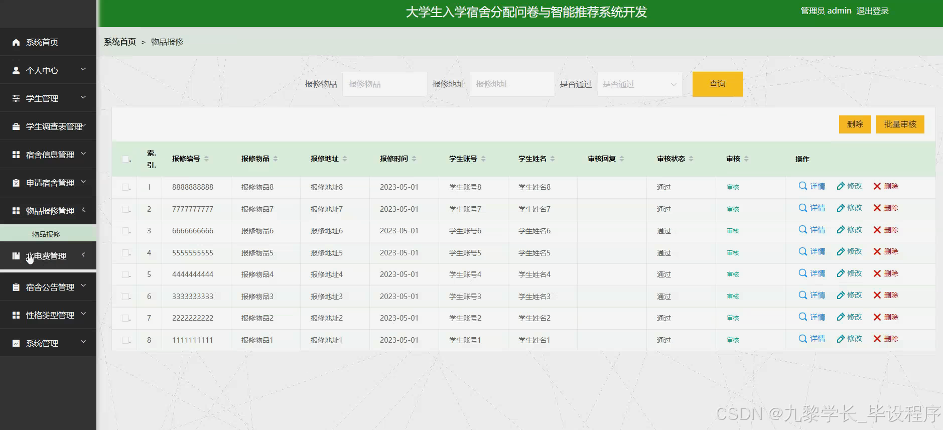Click 退出登录 in the header
Image resolution: width=943 pixels, height=430 pixels.
click(x=872, y=11)
